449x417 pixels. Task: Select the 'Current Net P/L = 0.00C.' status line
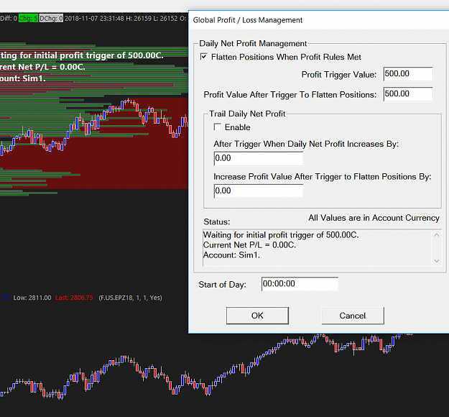click(x=249, y=245)
